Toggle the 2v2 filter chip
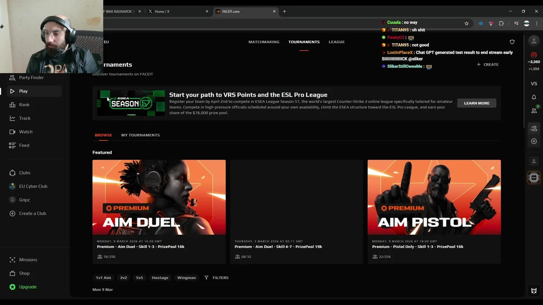 (x=123, y=278)
